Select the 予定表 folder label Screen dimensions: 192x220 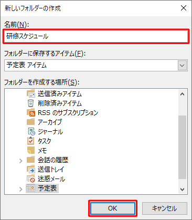pyautogui.click(x=47, y=188)
